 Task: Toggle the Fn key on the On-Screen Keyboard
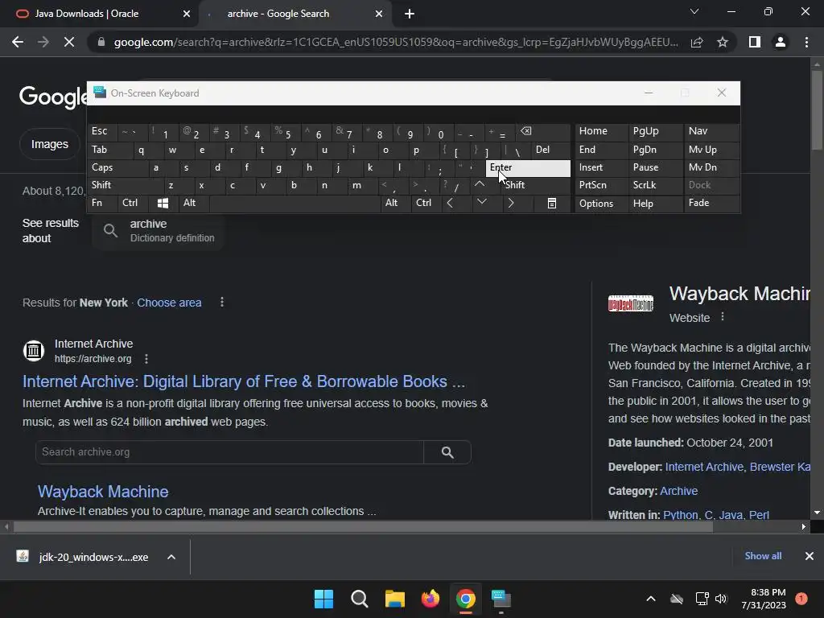click(103, 203)
